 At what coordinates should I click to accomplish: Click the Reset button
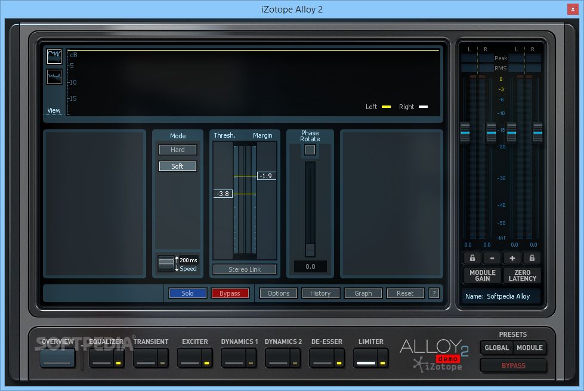point(406,293)
